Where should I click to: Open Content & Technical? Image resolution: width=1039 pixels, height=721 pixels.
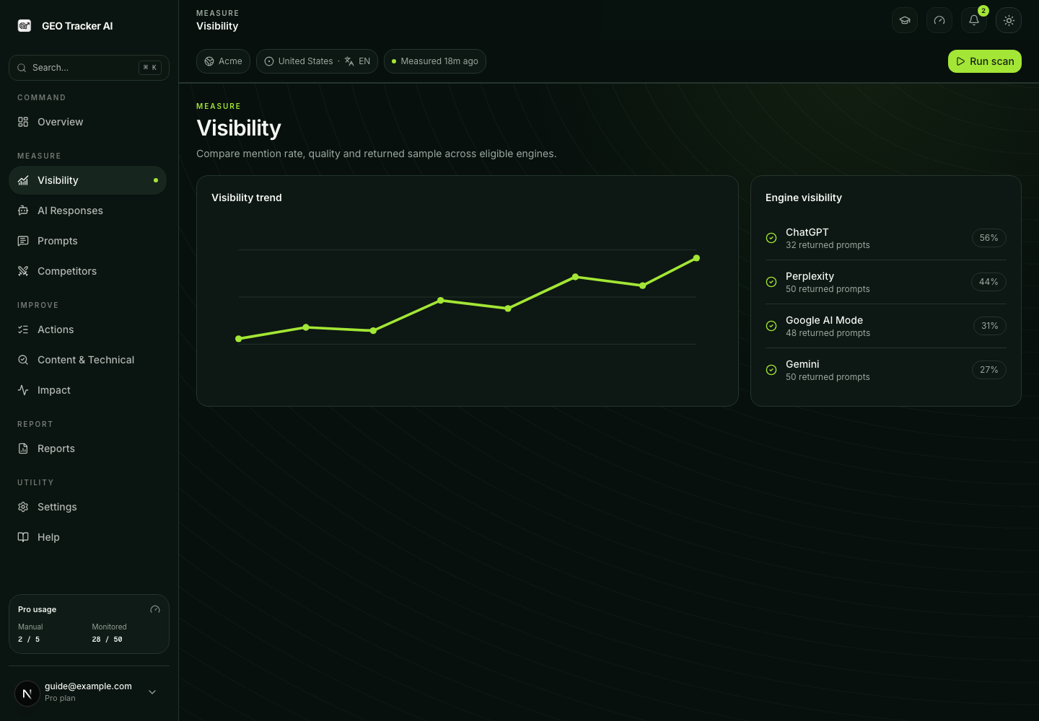coord(87,360)
